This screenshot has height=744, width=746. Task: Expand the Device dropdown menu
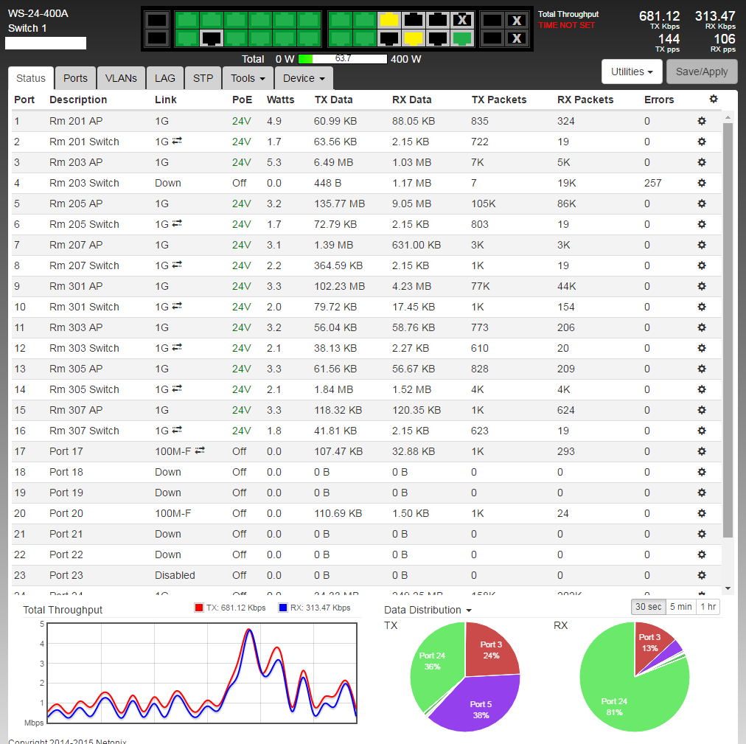(x=304, y=78)
